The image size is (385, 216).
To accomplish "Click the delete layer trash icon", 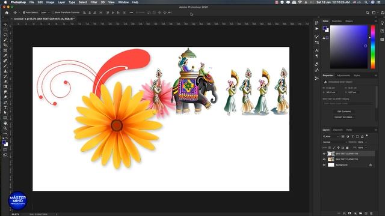I will pos(371,214).
